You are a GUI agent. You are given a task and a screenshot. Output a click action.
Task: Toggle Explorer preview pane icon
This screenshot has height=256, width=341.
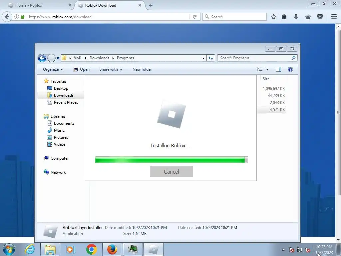pyautogui.click(x=278, y=69)
